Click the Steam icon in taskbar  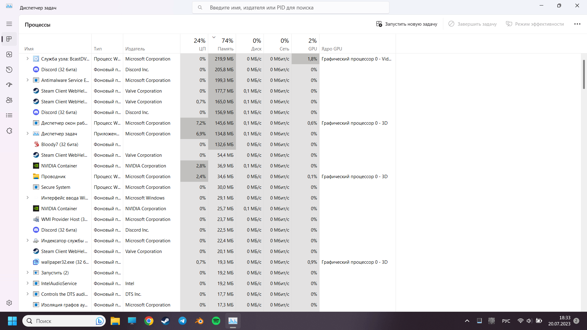coord(166,321)
